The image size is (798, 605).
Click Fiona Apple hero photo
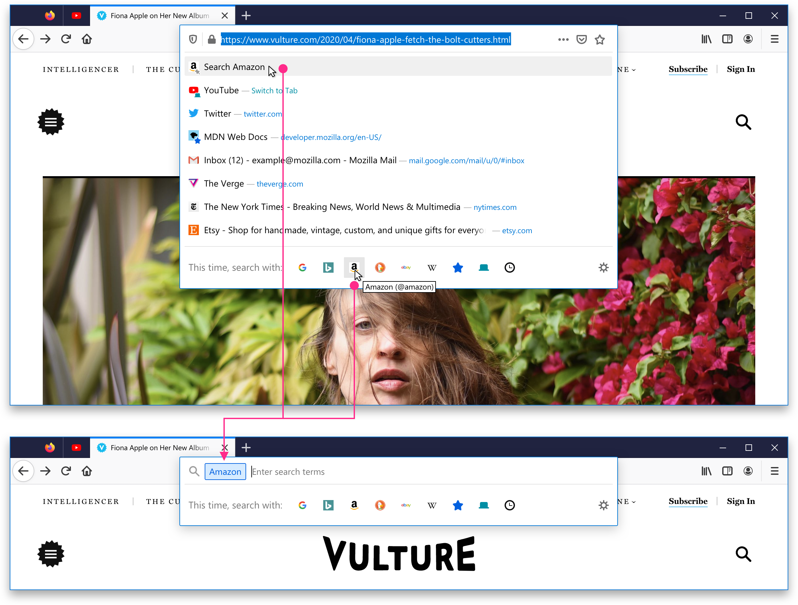[x=399, y=291]
